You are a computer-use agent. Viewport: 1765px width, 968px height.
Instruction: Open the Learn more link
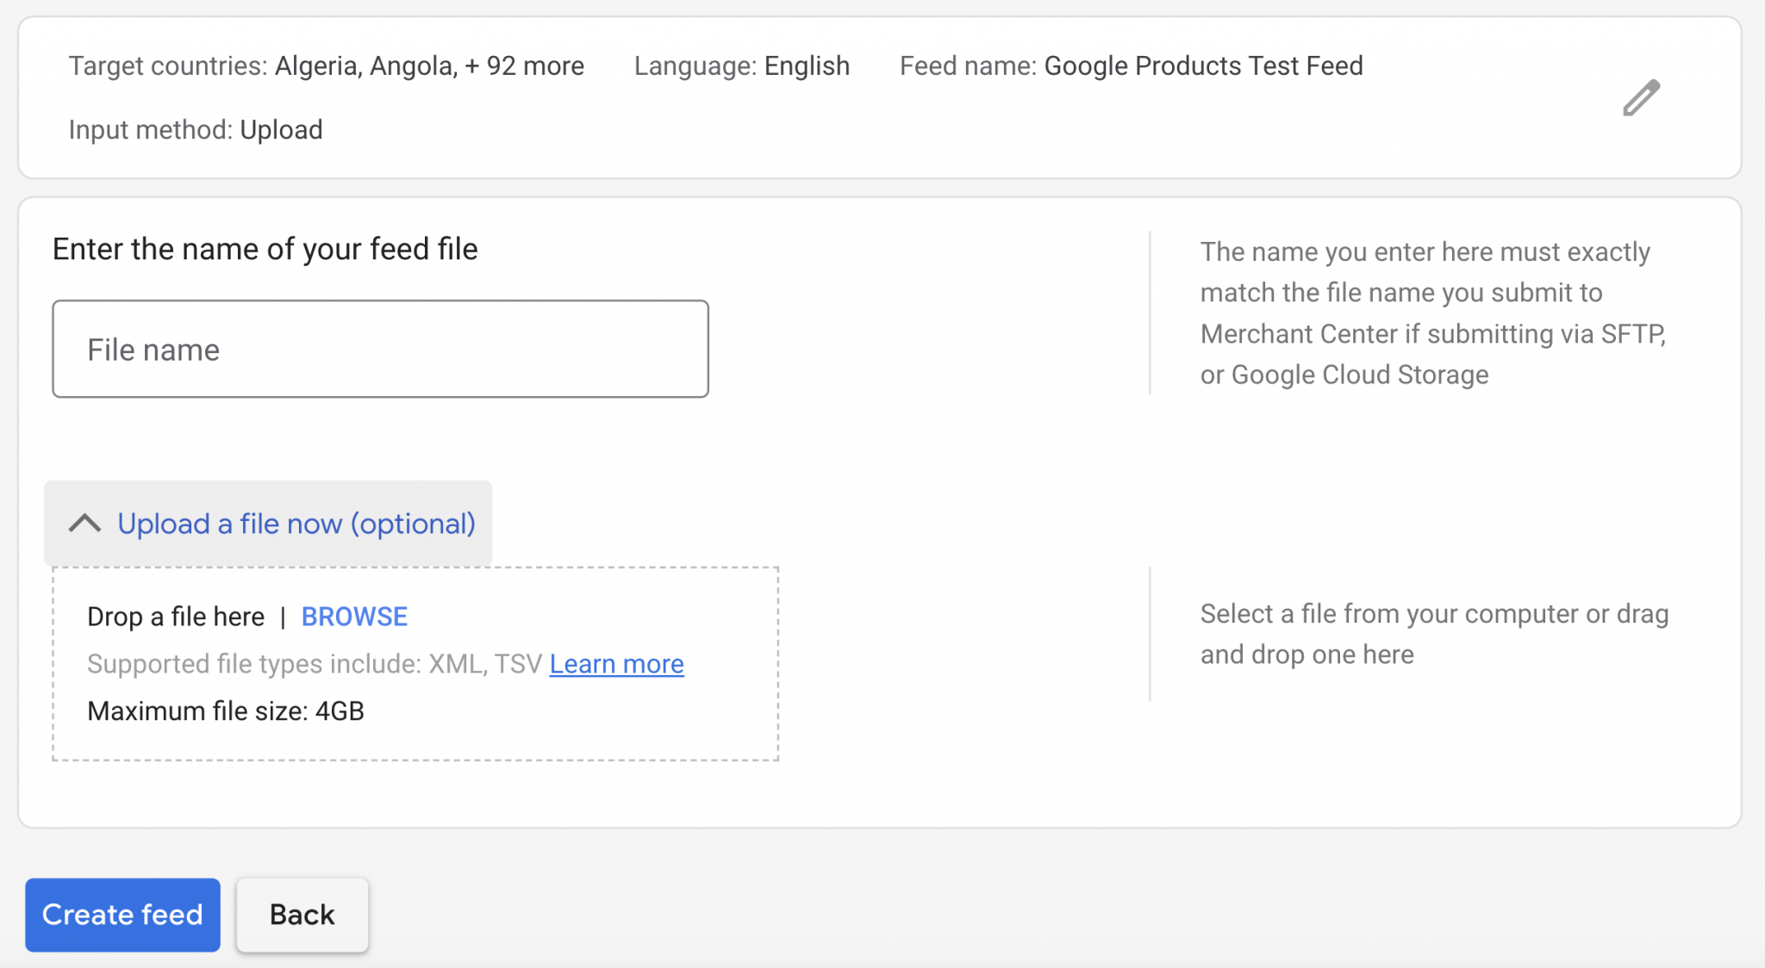pos(616,664)
